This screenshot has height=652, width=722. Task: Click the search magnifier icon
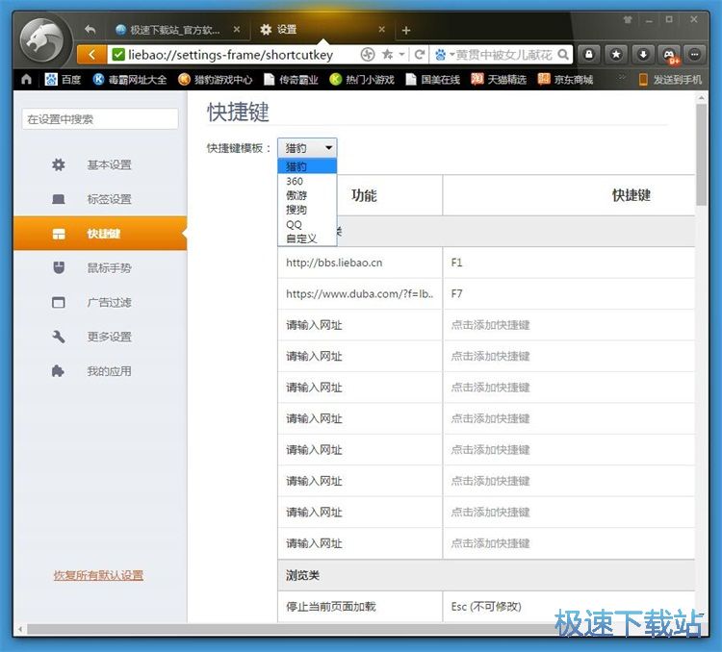coord(563,55)
